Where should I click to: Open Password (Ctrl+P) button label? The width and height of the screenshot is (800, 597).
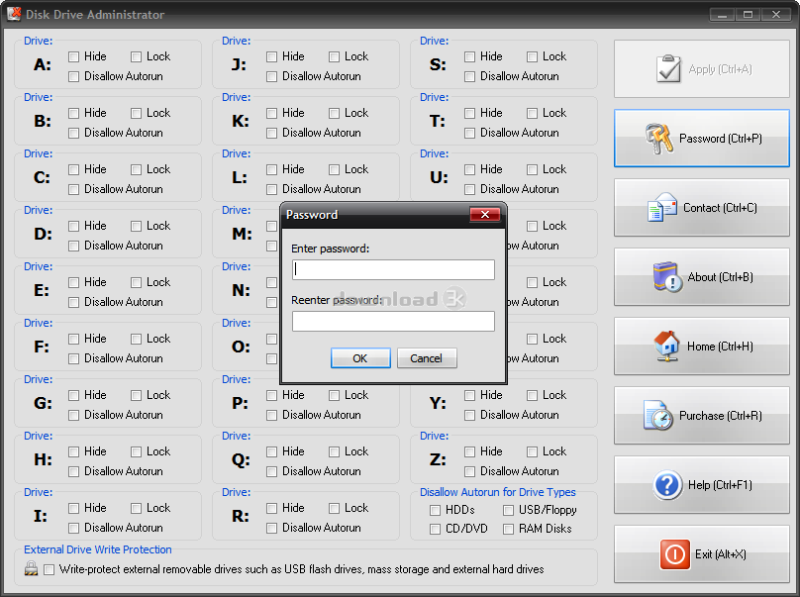click(721, 139)
